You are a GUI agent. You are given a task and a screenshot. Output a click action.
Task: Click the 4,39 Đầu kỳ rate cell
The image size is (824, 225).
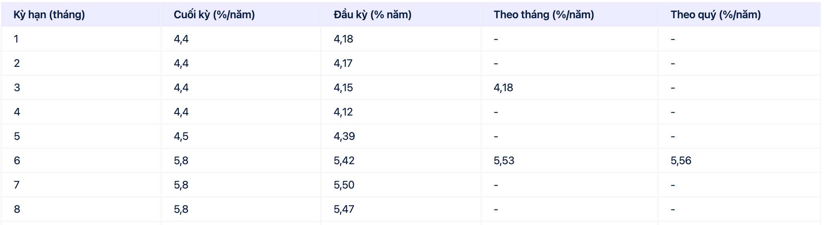[344, 136]
